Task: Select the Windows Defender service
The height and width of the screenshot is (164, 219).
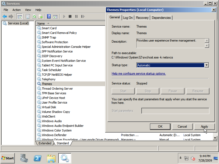Action: pos(54,135)
